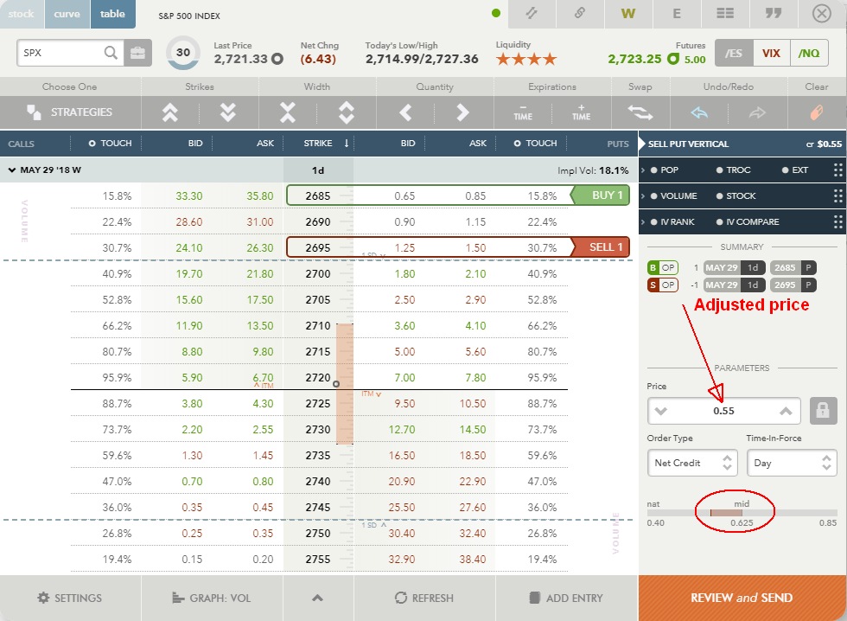
Task: Collapse the MAY 29 '18 W expiration
Action: coord(12,170)
